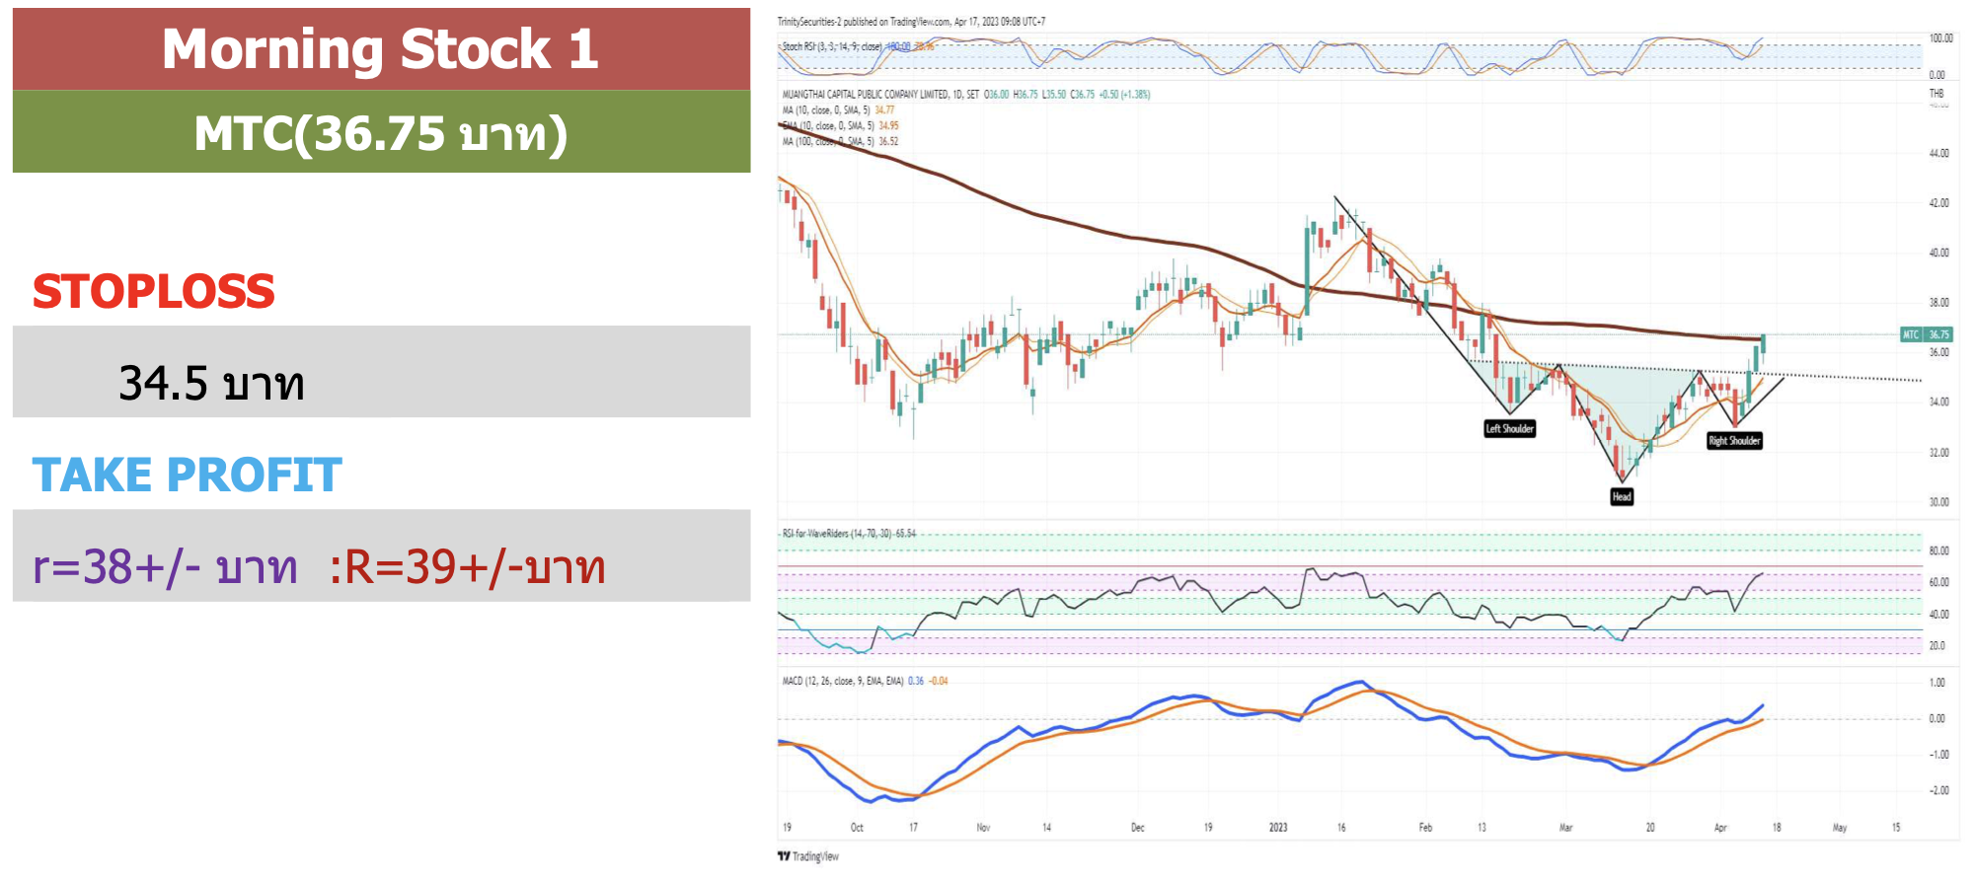The height and width of the screenshot is (880, 1974).
Task: Click the TradingView logo icon
Action: pos(784,856)
